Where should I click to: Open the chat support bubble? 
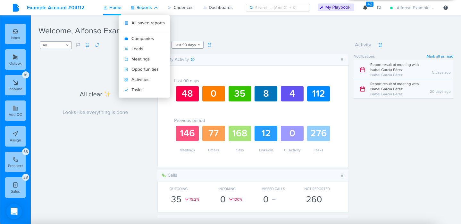click(x=14, y=212)
